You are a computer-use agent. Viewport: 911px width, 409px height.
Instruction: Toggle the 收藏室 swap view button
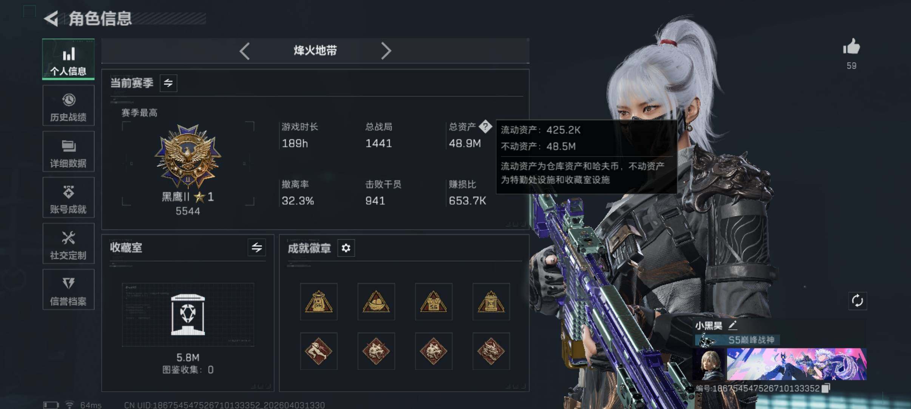pyautogui.click(x=257, y=248)
